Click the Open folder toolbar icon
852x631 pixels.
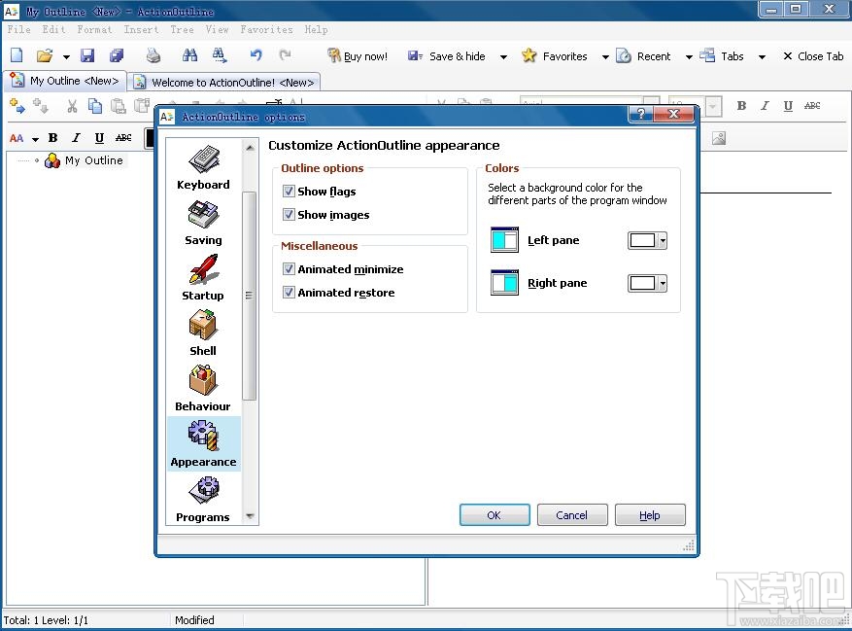(x=45, y=55)
